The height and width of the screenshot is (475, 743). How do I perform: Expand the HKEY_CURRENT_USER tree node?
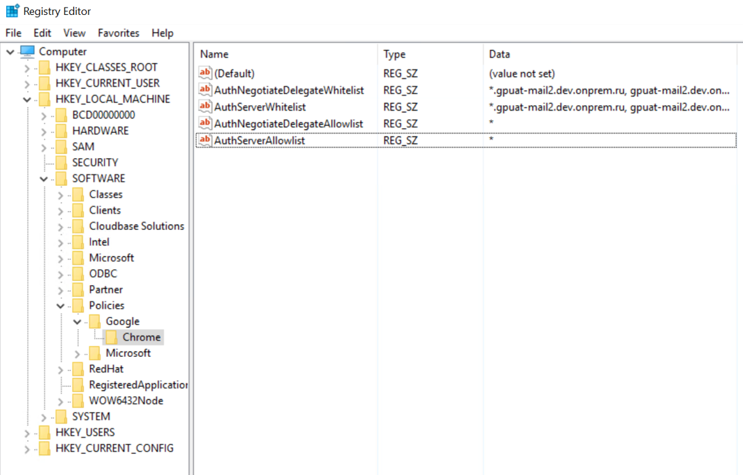27,83
